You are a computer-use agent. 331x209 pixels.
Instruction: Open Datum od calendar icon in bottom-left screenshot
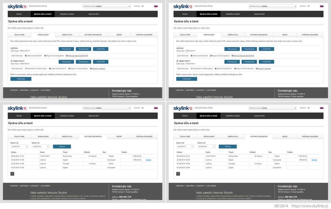(x=27, y=147)
